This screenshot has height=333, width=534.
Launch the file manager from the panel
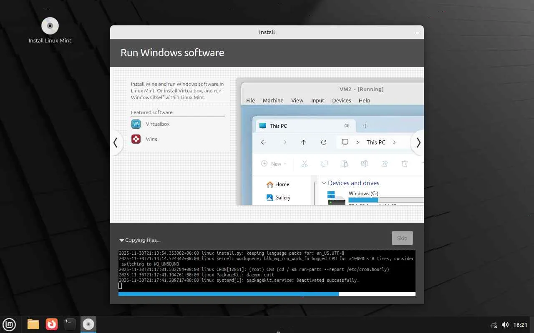[x=33, y=324]
